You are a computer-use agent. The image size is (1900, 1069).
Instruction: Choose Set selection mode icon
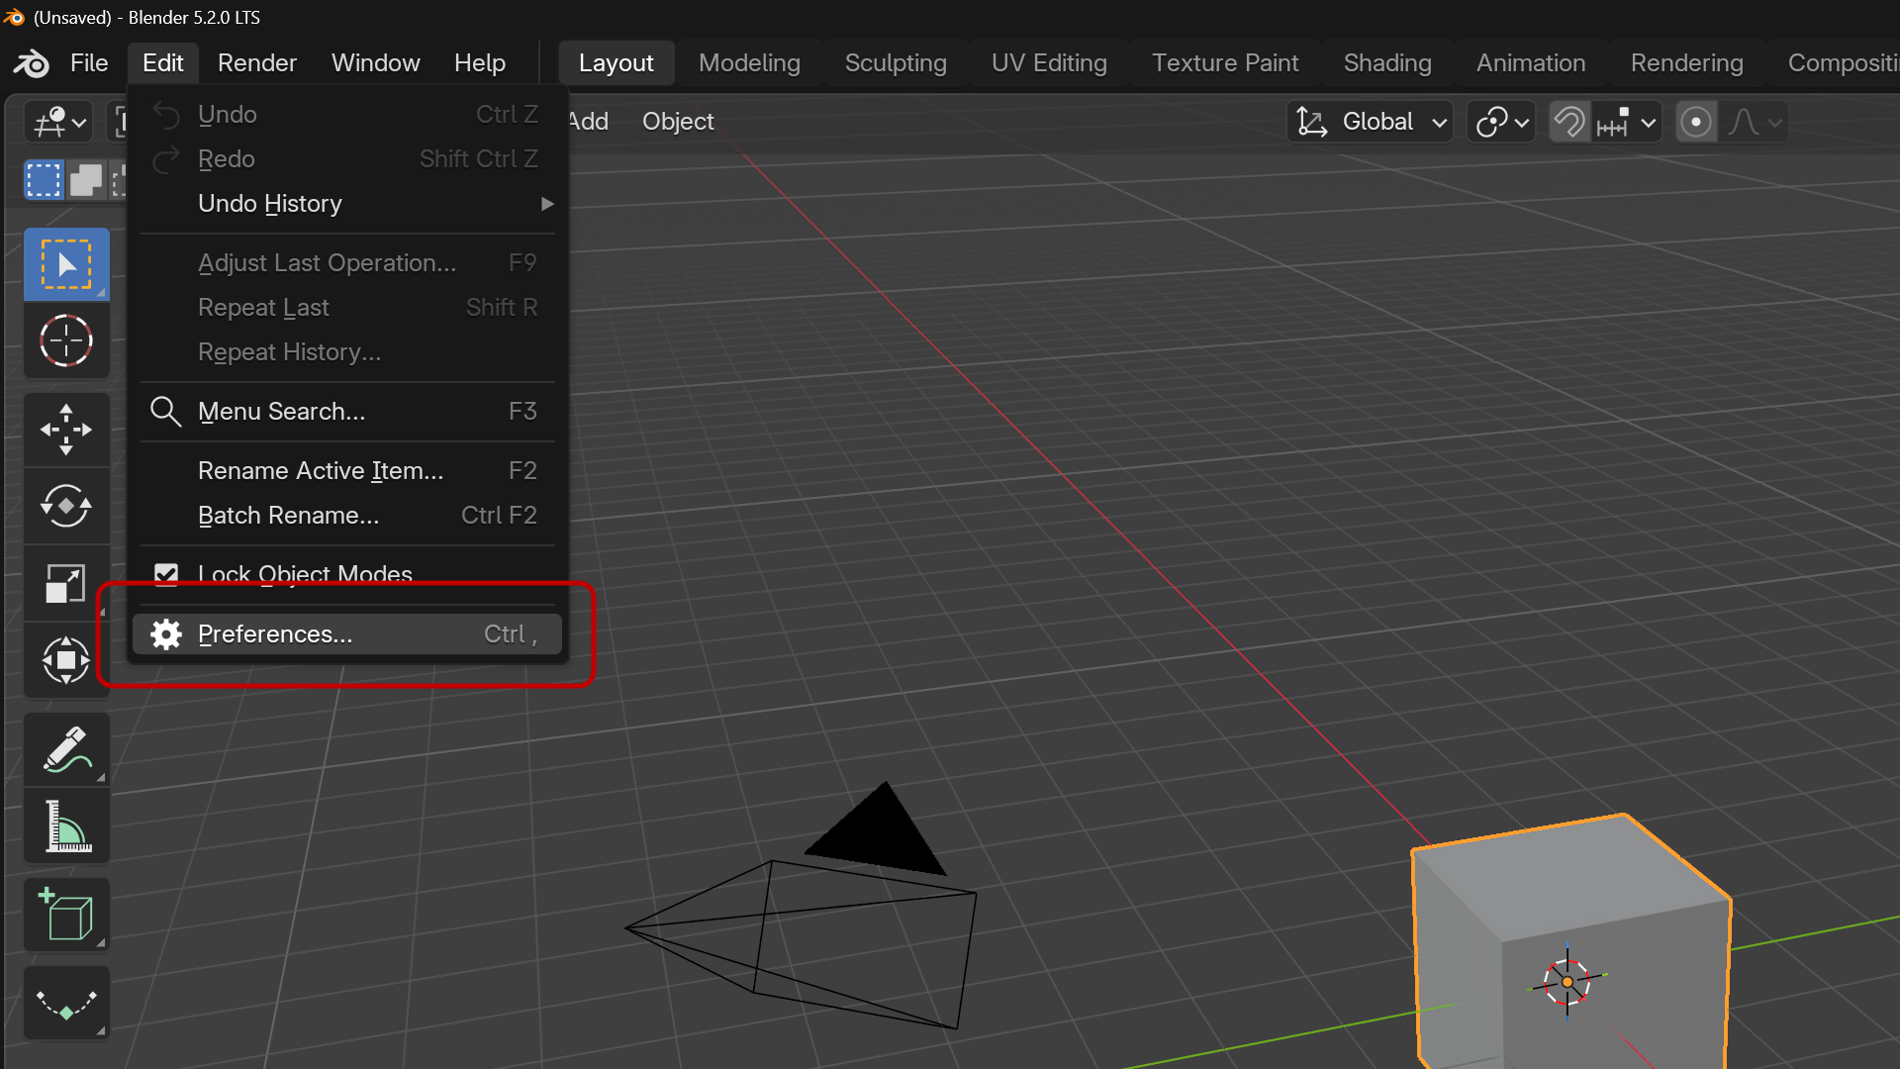click(x=44, y=180)
